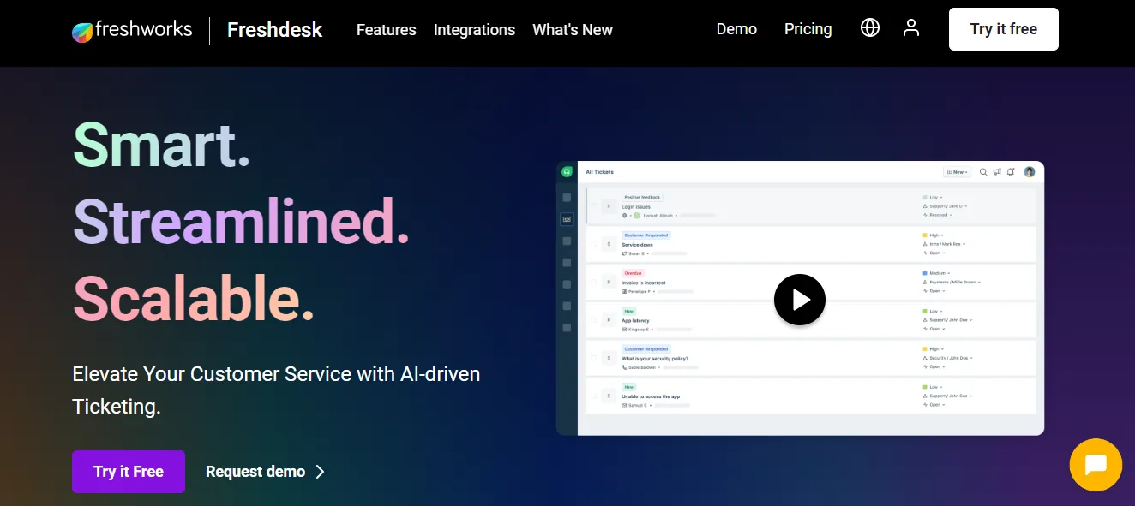
Task: Click the Request demo link
Action: click(266, 472)
